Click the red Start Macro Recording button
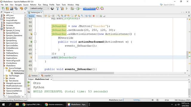 94,16
